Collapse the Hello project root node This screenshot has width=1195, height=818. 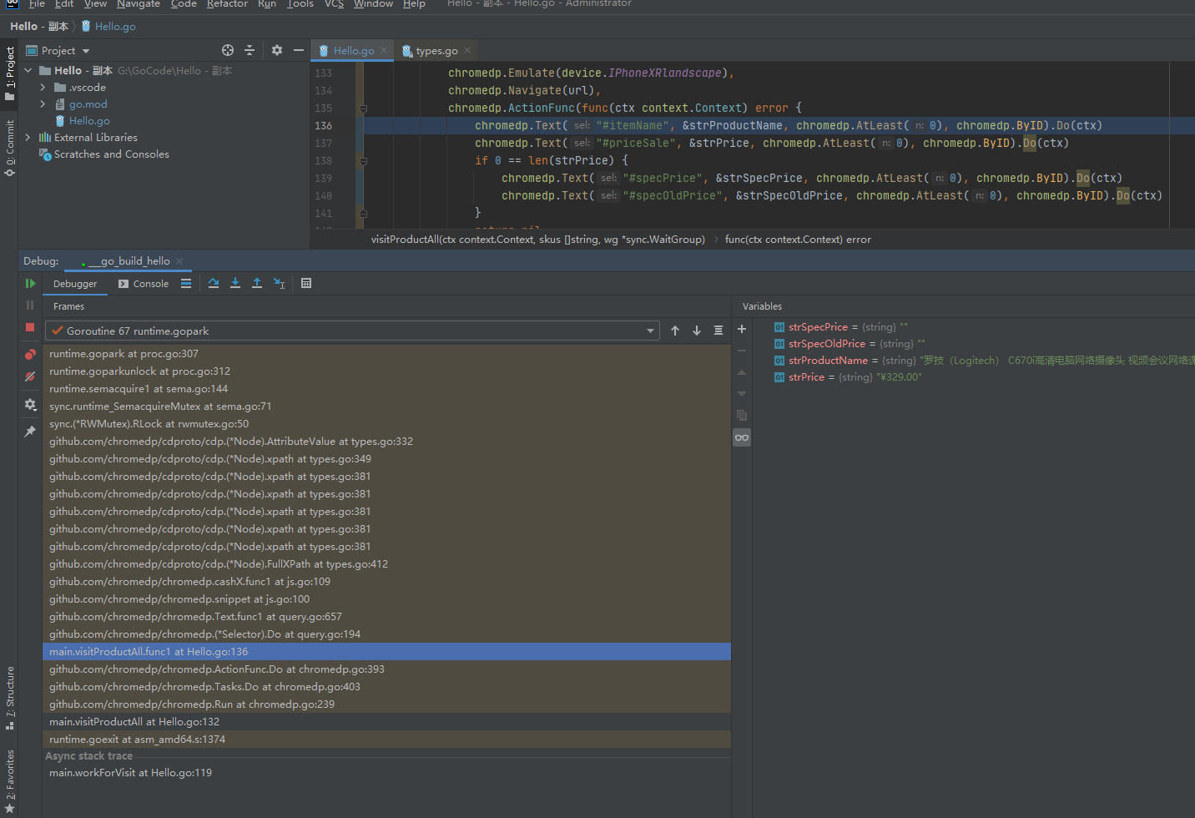click(28, 71)
